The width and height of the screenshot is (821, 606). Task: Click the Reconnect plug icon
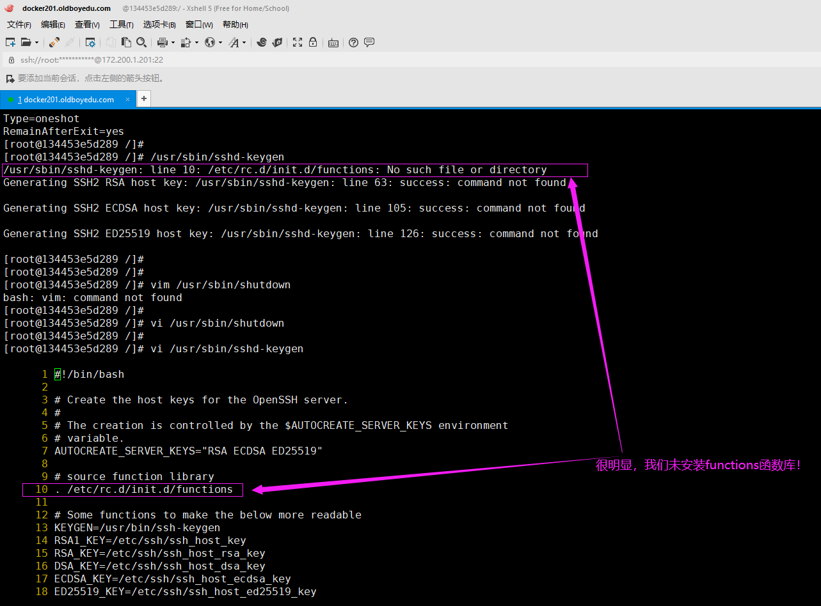54,43
